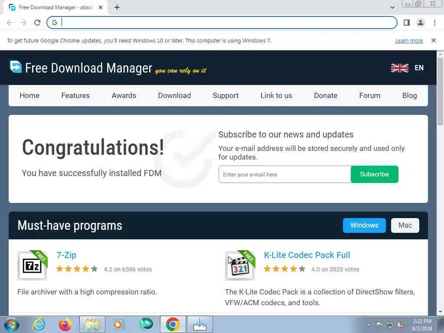Screen dimensions: 444x333
Task: Launch Firefox from the taskbar
Action: pyautogui.click(x=65, y=324)
